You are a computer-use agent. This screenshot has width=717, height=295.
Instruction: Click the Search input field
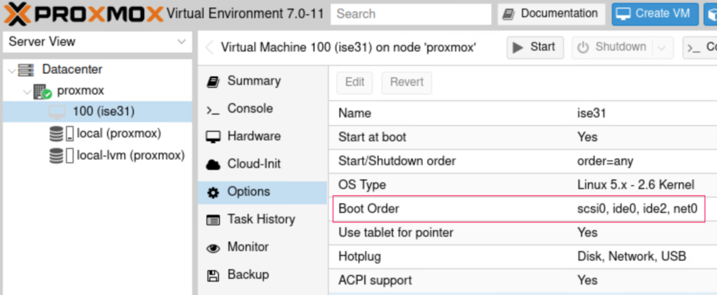(x=410, y=14)
